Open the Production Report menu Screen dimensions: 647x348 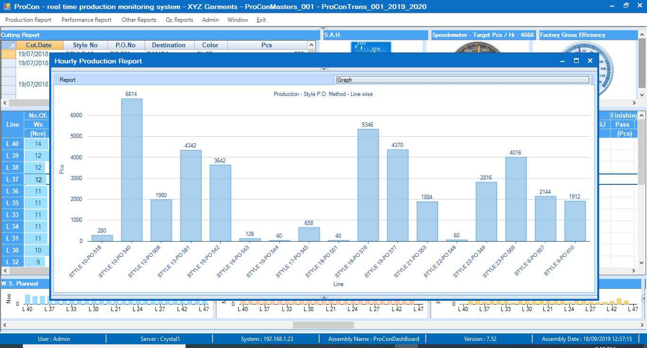[x=28, y=20]
